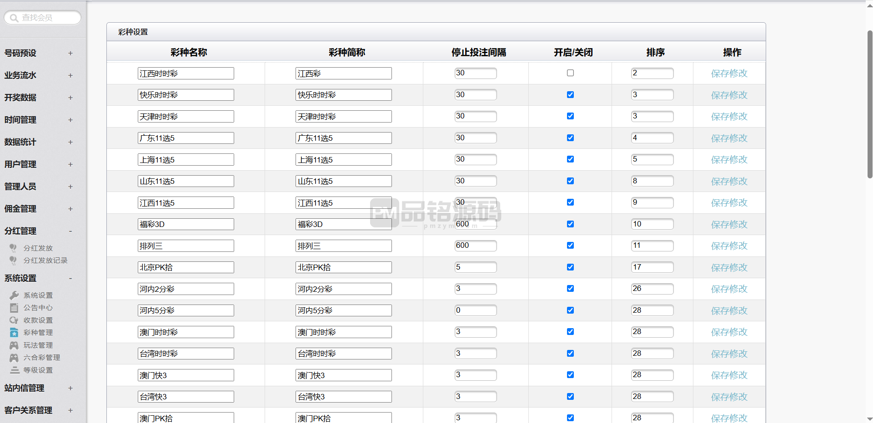Click the 福彩3D stop interval field

click(x=476, y=224)
